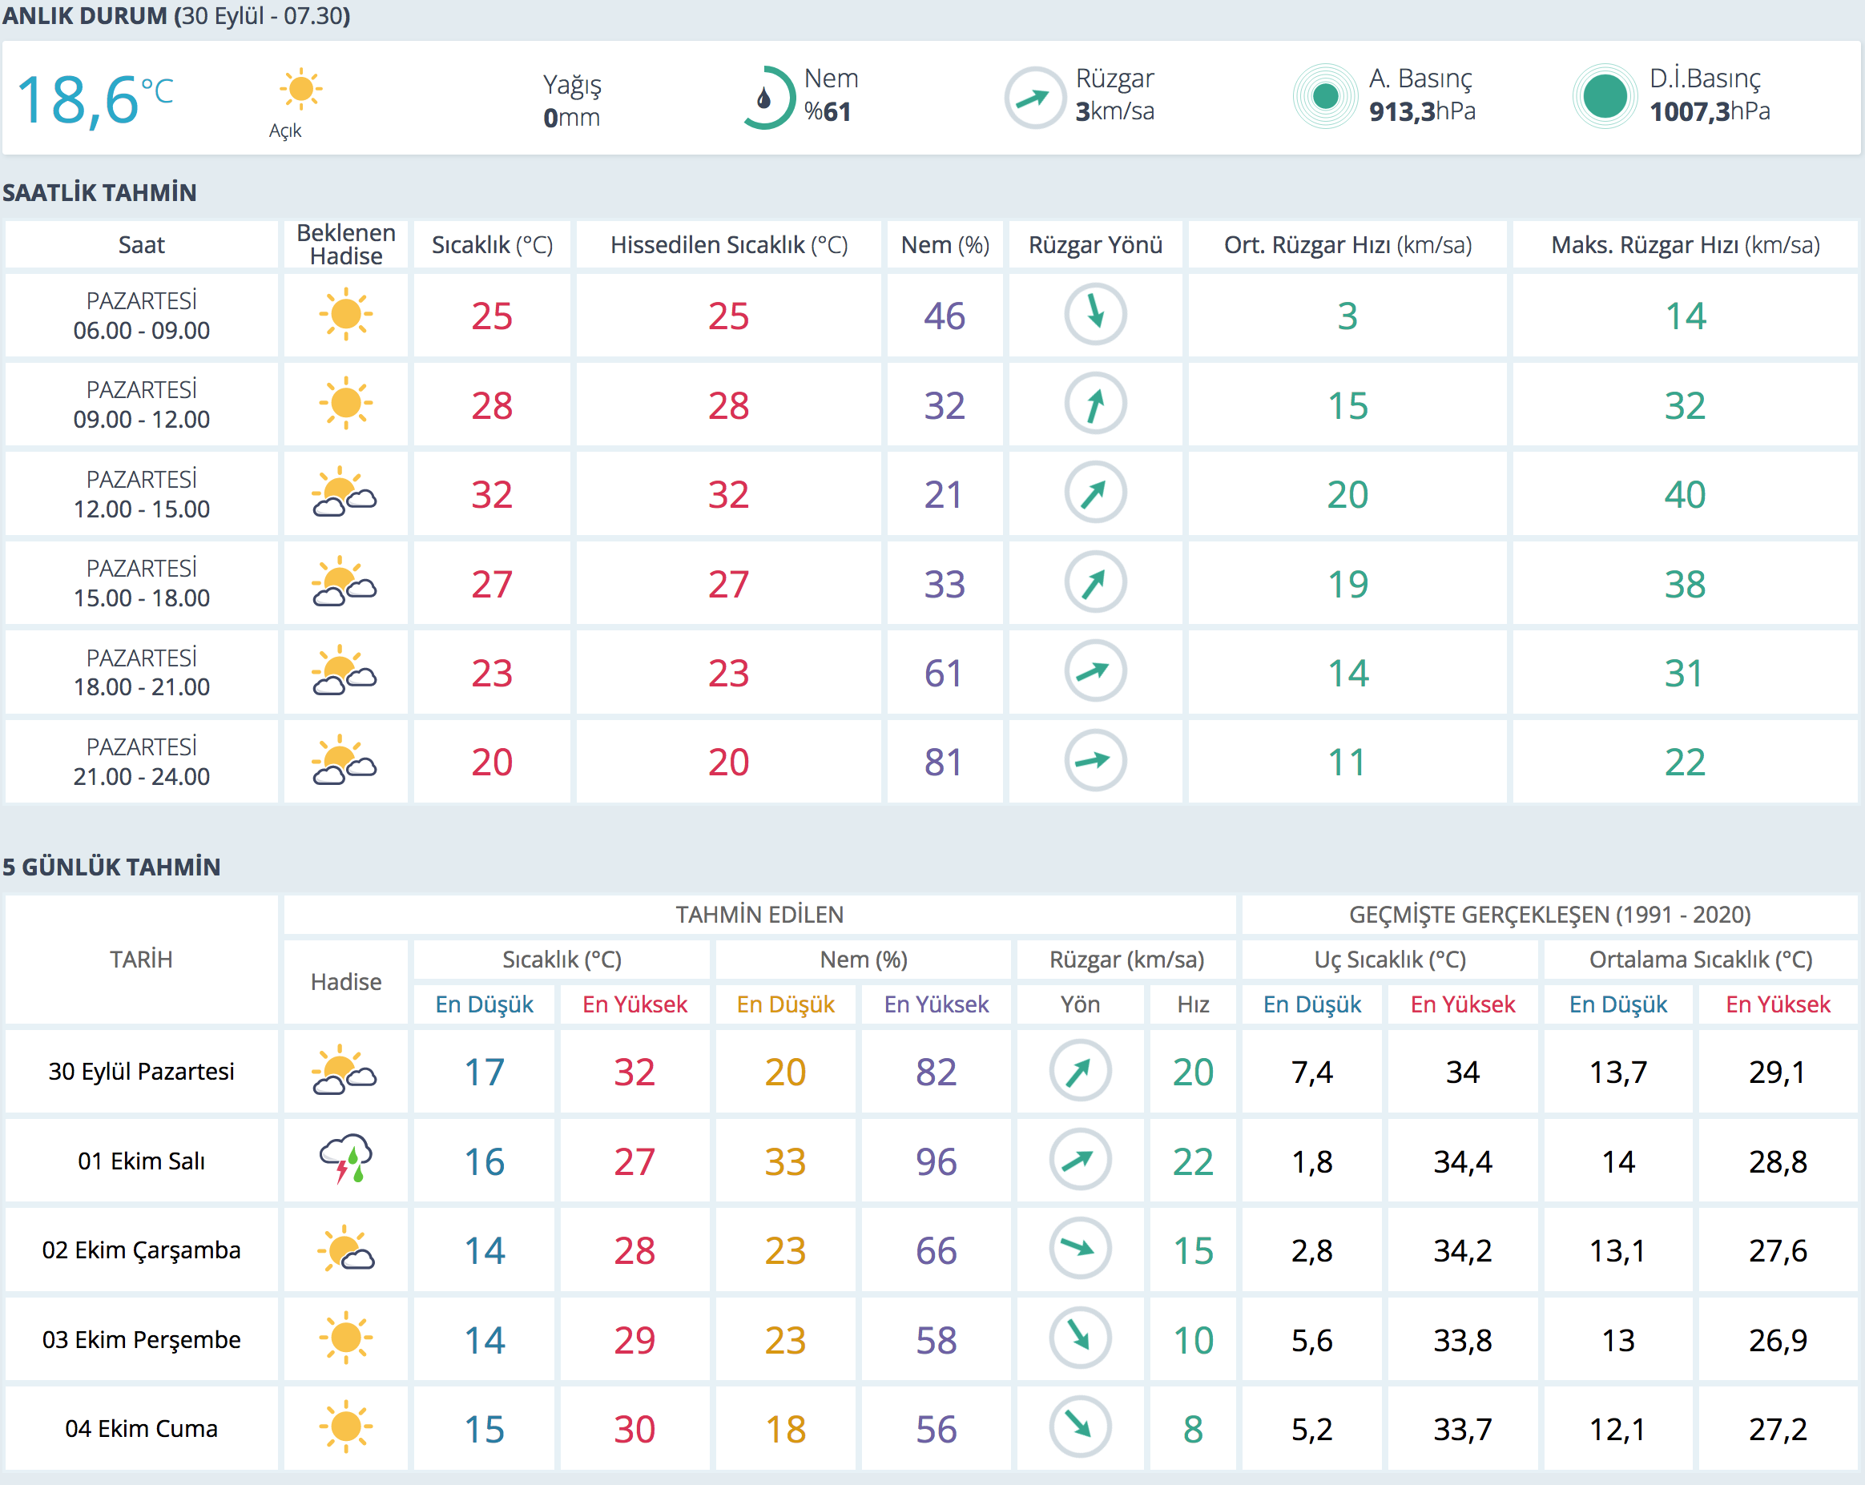1865x1485 pixels.
Task: Click the sunny 'Açık' current weather icon
Action: click(300, 89)
